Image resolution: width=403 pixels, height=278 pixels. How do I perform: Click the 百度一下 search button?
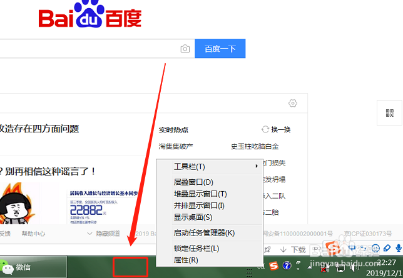pyautogui.click(x=220, y=49)
